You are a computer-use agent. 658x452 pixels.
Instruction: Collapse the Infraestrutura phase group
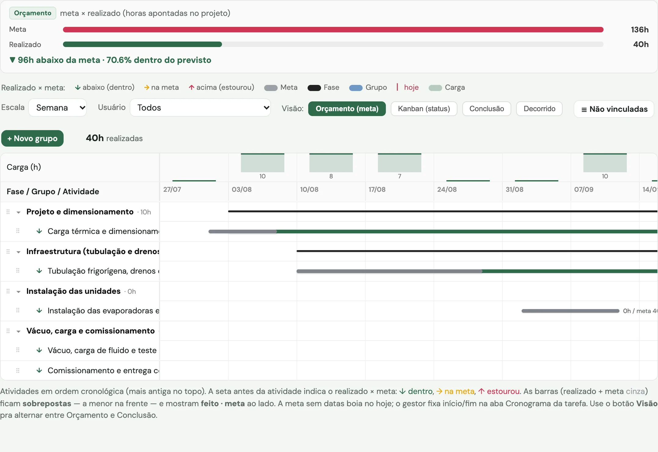(18, 252)
